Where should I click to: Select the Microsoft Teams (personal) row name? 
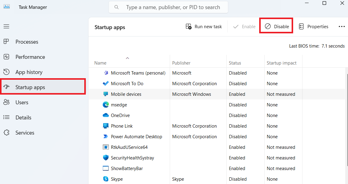pyautogui.click(x=138, y=73)
